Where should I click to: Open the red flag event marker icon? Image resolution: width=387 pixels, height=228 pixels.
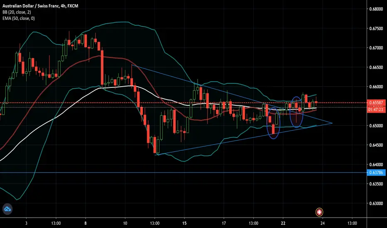(319, 212)
